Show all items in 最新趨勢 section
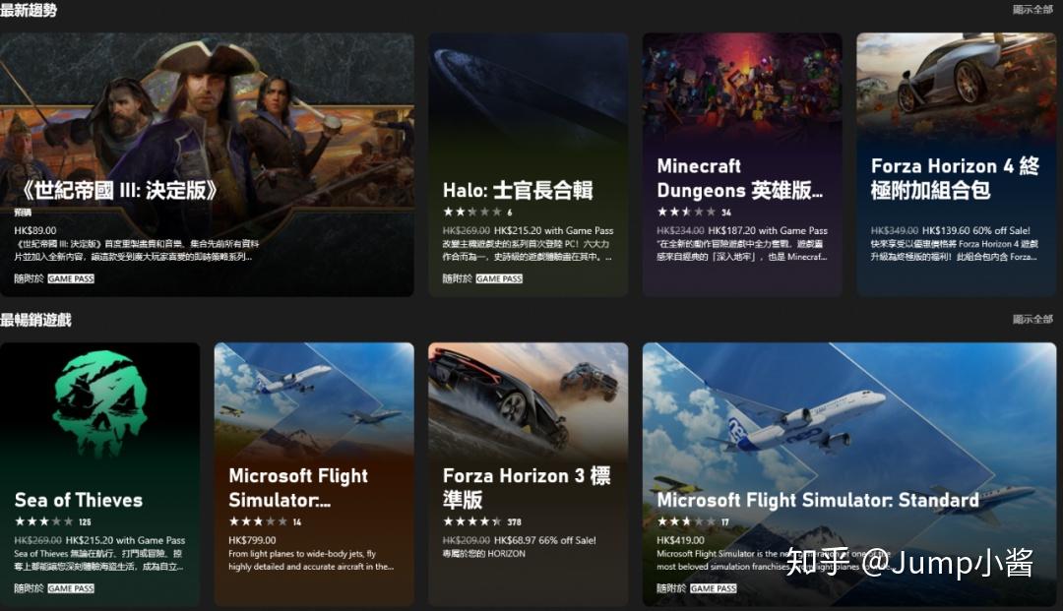 tap(1032, 10)
